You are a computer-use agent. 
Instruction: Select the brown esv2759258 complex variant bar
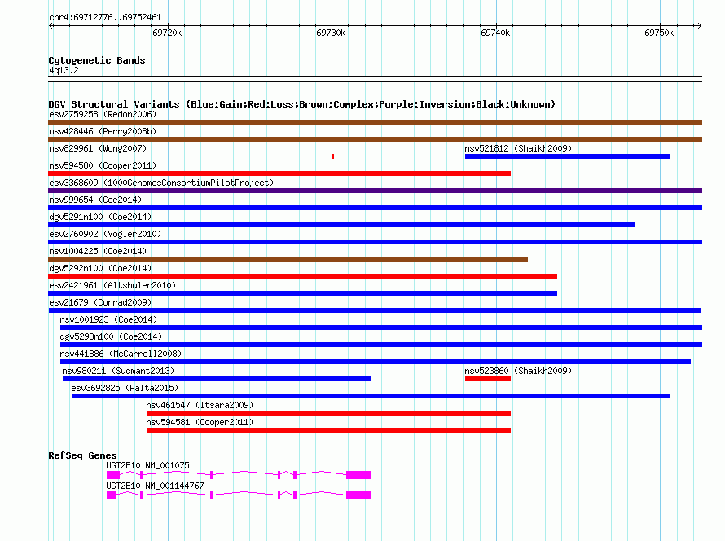(375, 122)
